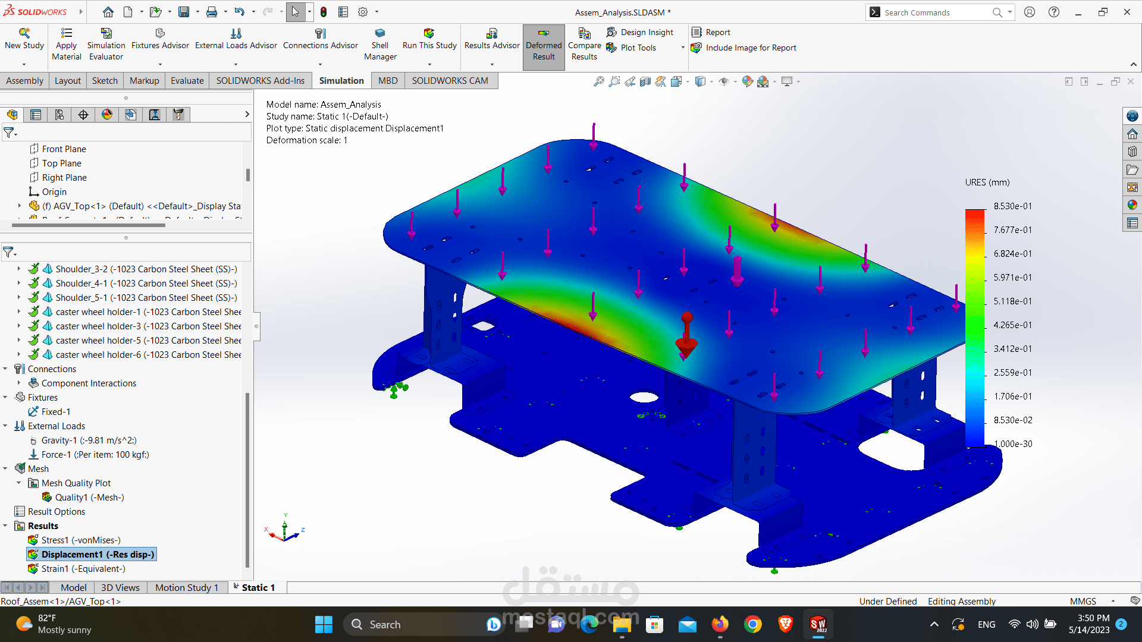Click the Shell Manager icon
The height and width of the screenshot is (642, 1142).
tap(379, 33)
